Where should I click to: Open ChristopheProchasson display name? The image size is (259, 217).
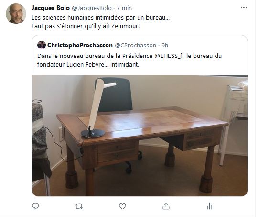point(80,45)
